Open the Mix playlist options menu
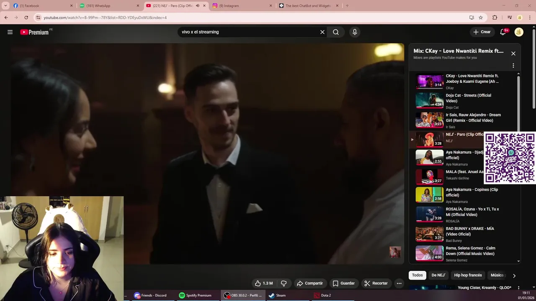The width and height of the screenshot is (536, 301). pos(513,66)
